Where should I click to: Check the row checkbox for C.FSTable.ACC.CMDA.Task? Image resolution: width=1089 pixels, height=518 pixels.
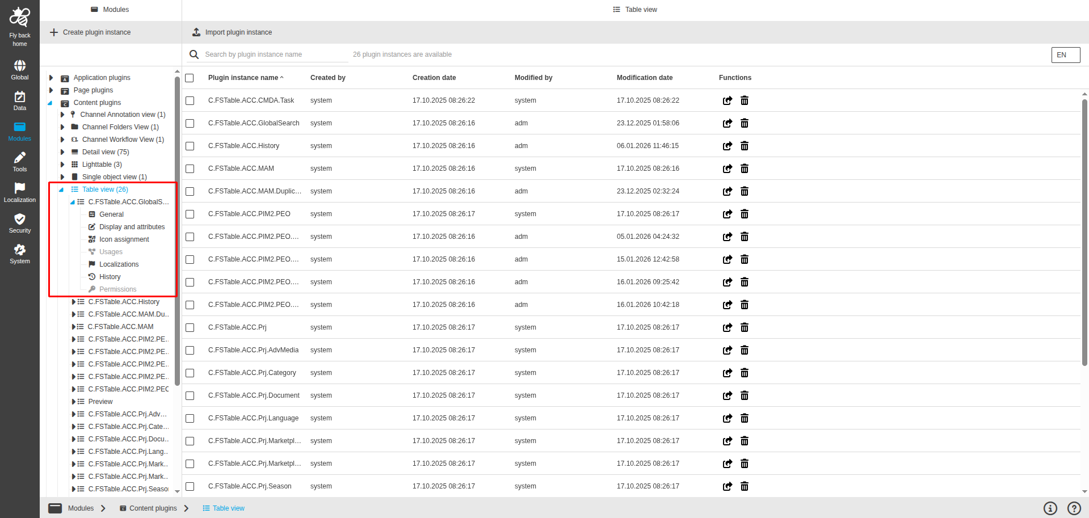(190, 100)
